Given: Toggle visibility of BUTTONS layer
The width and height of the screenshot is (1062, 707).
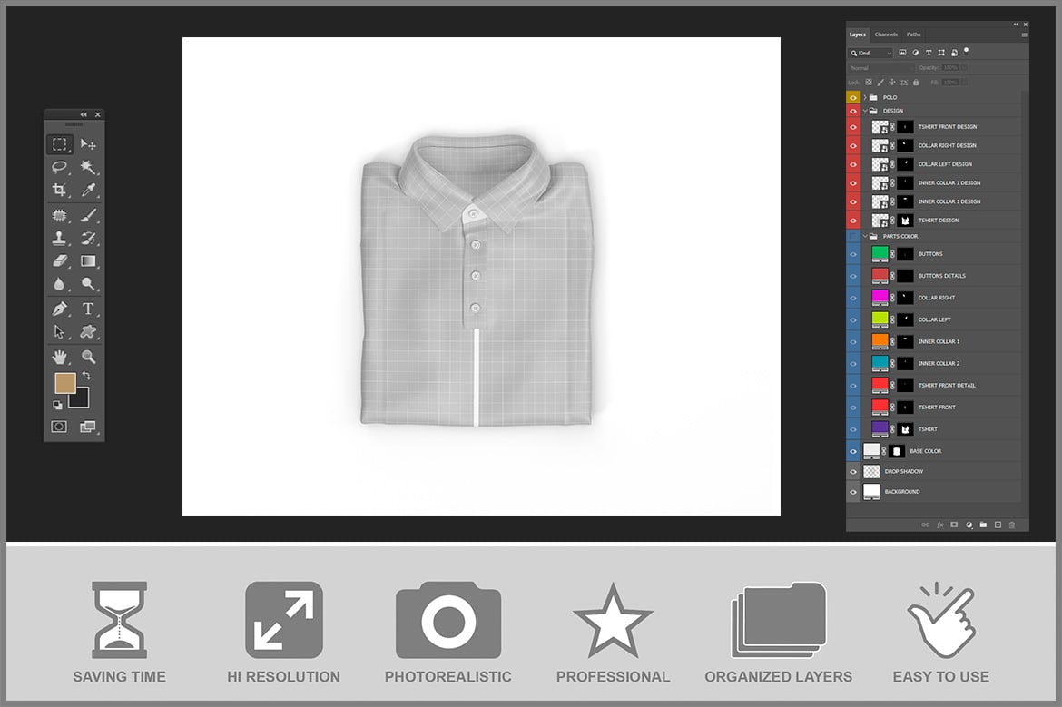Looking at the screenshot, I should pyautogui.click(x=853, y=254).
